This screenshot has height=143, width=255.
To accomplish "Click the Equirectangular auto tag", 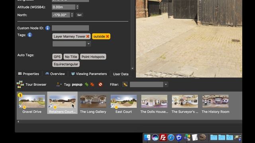I will [66, 64].
